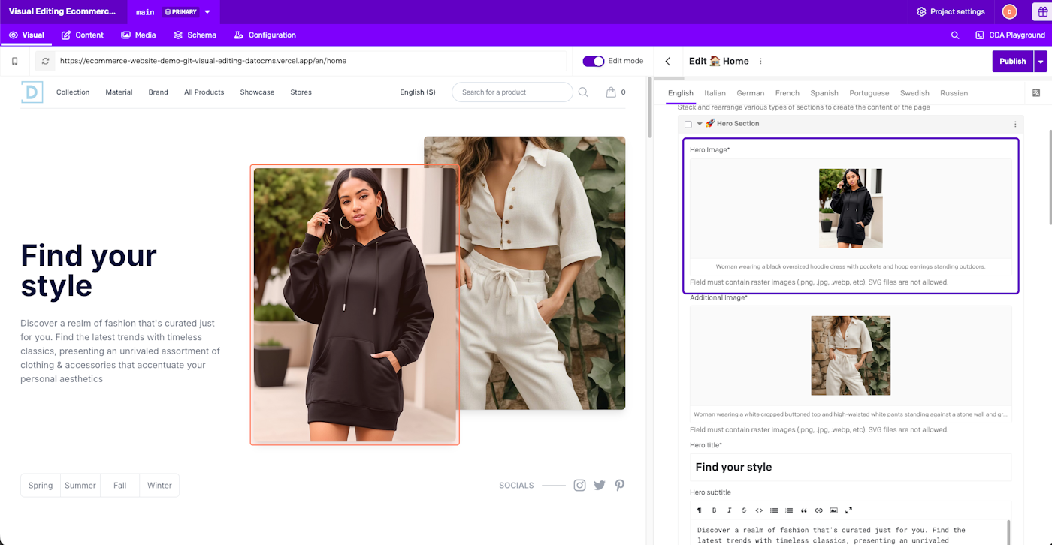Open Hero Section block options menu

pos(1015,124)
